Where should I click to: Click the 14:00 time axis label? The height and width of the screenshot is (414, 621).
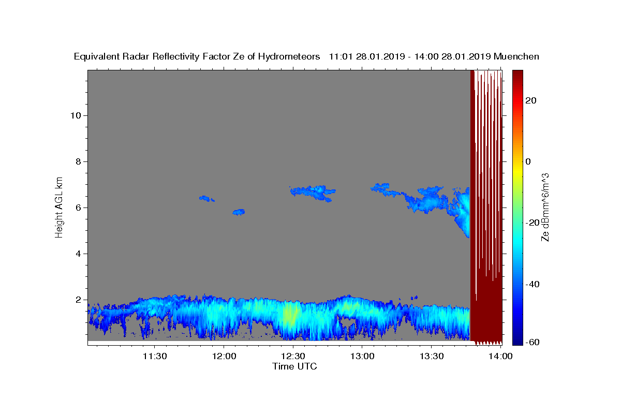(500, 356)
